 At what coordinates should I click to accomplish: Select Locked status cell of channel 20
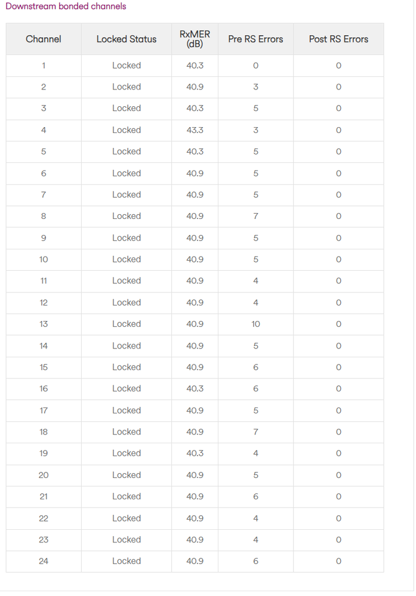pos(127,475)
